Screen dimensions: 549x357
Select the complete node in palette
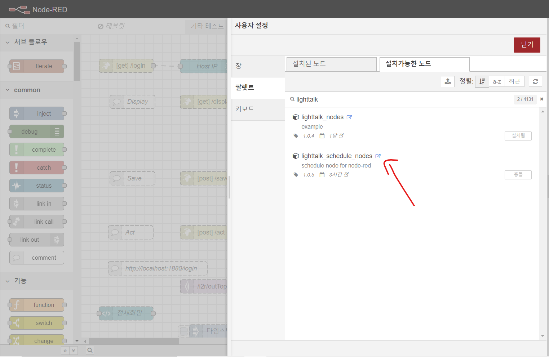(37, 150)
